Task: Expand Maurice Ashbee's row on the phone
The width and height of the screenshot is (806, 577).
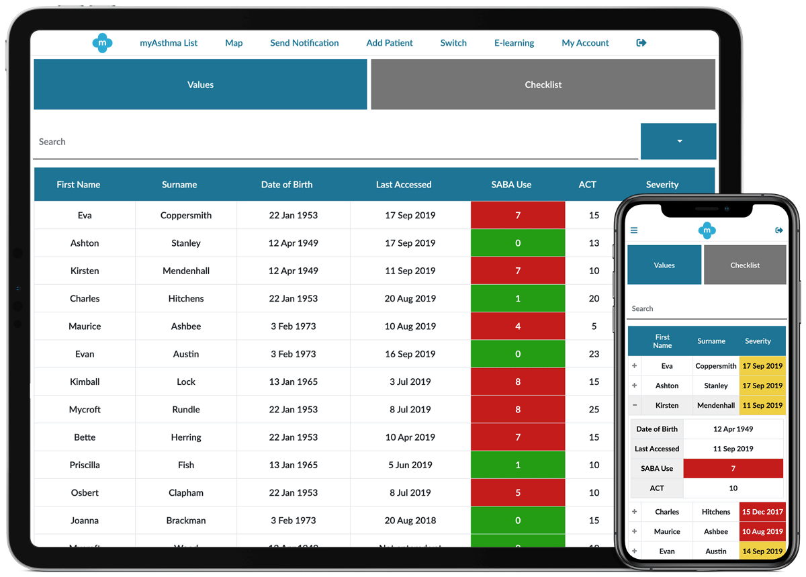Action: (x=635, y=531)
